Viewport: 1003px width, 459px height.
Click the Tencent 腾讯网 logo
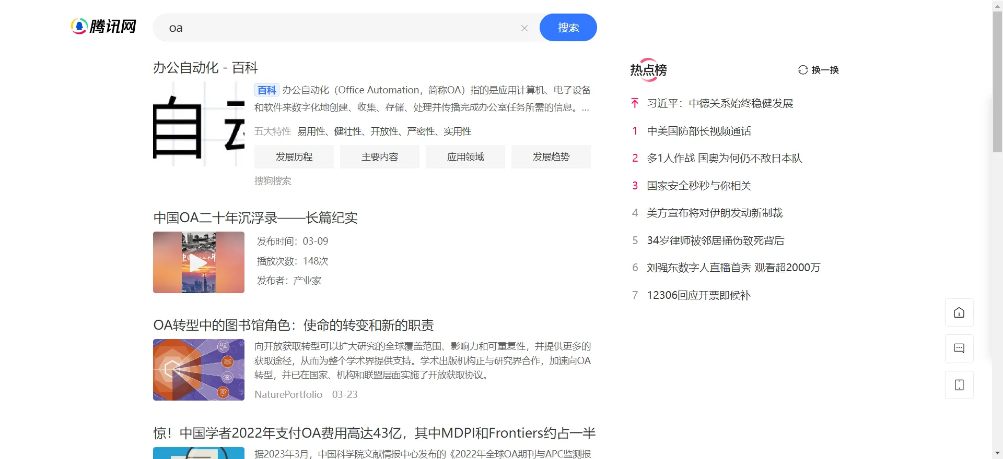coord(103,26)
